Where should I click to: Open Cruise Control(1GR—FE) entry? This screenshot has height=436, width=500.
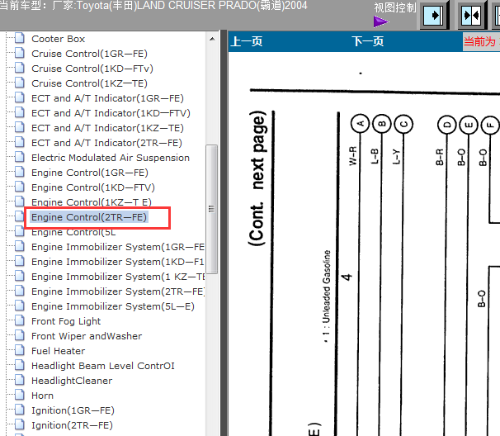[x=89, y=54]
